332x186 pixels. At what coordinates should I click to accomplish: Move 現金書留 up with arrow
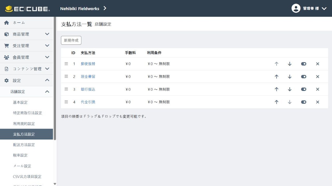click(x=276, y=77)
